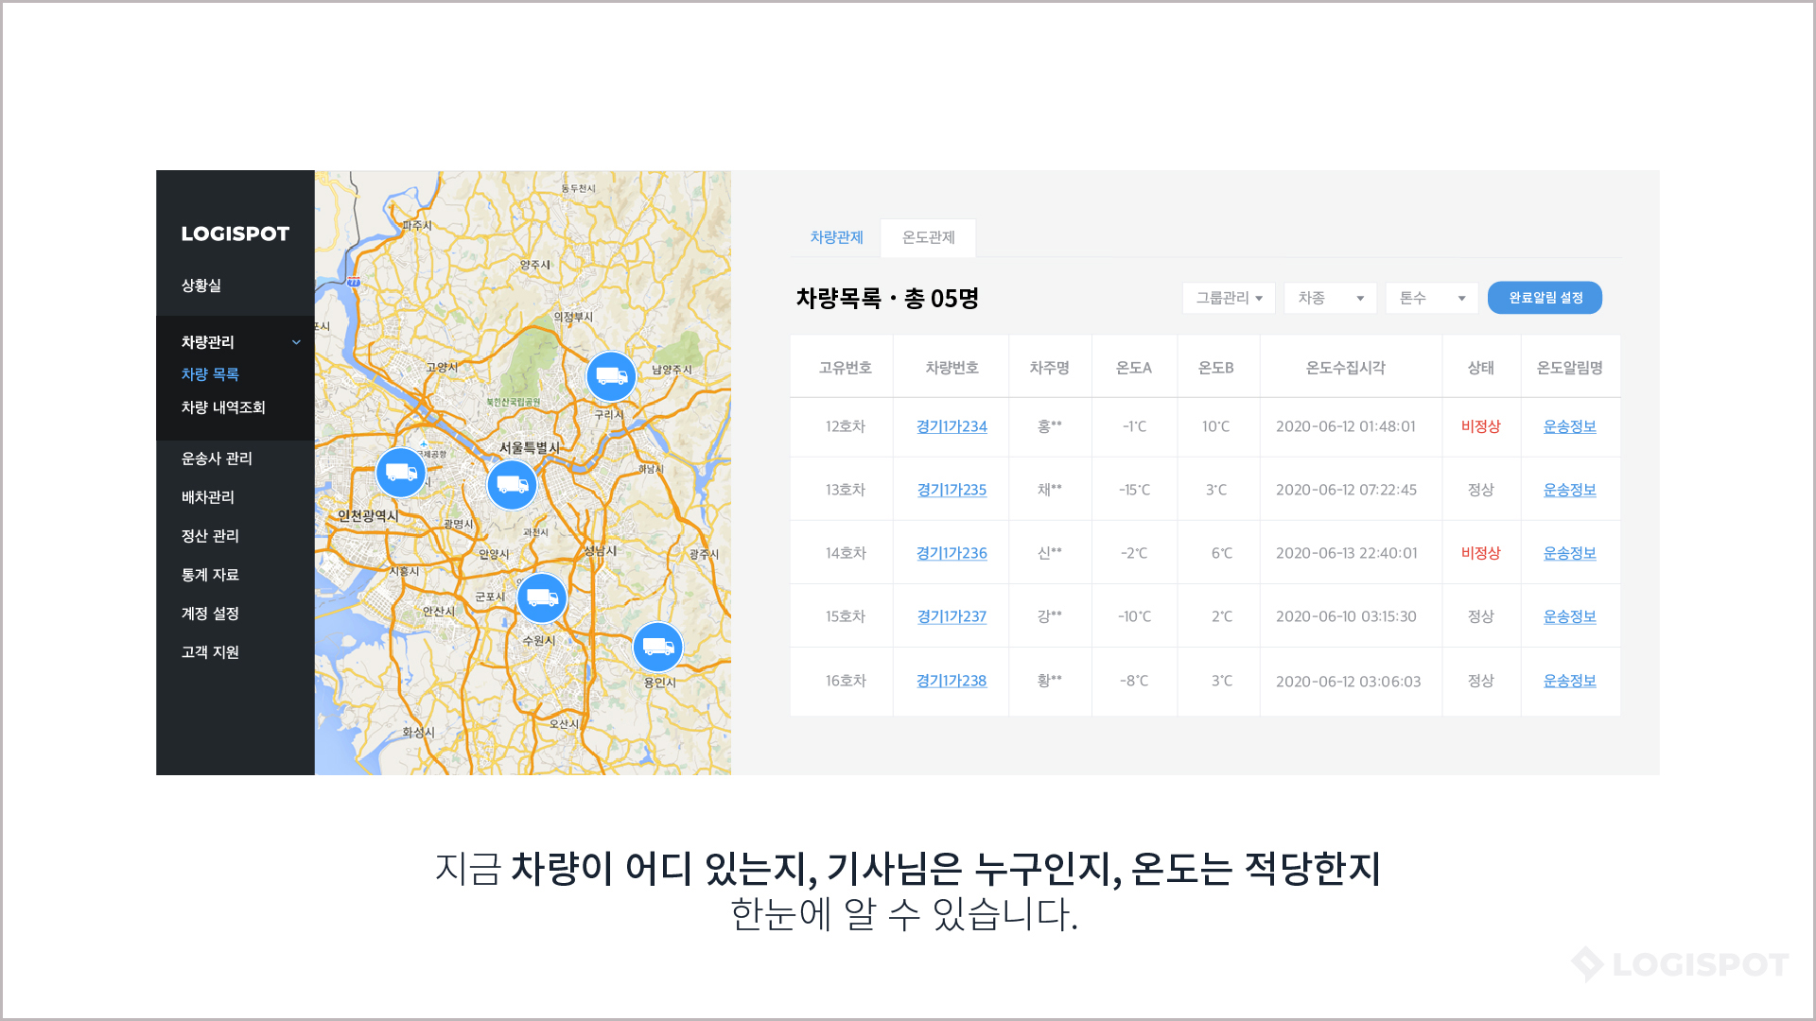Go to 운송사 관리 menu
This screenshot has height=1021, width=1816.
[217, 459]
